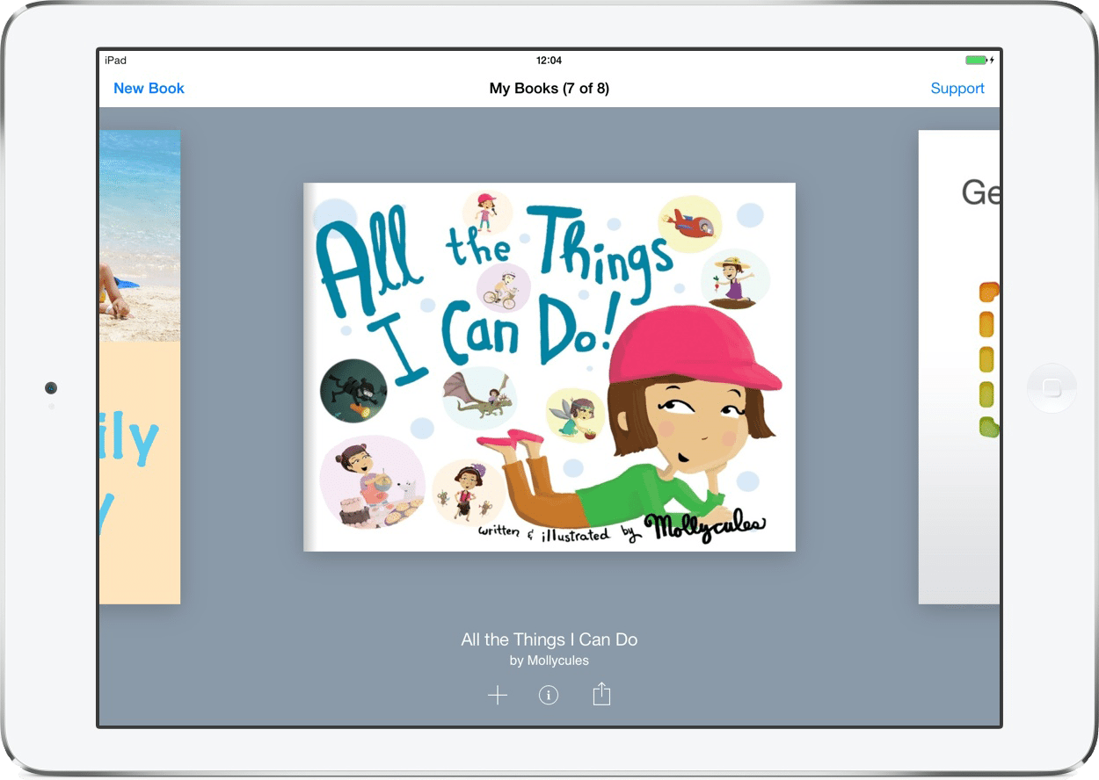Select the 'All the Things I Can Do' cover
1099x780 pixels.
click(549, 365)
